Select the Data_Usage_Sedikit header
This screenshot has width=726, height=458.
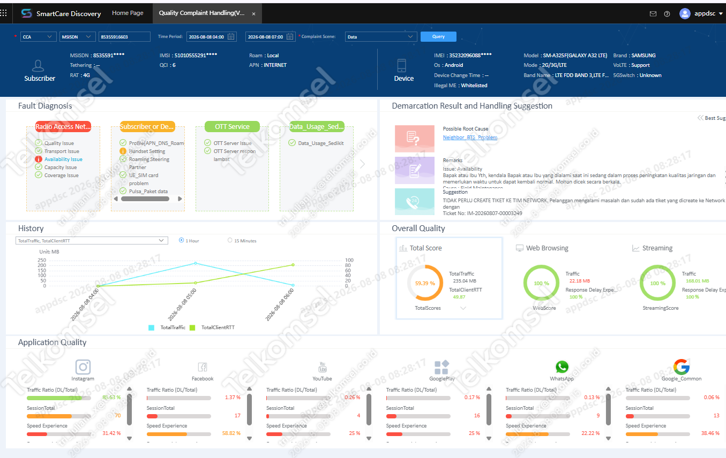click(x=317, y=127)
